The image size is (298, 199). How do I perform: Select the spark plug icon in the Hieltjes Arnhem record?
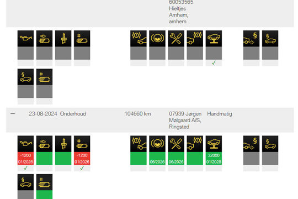[x=63, y=39]
